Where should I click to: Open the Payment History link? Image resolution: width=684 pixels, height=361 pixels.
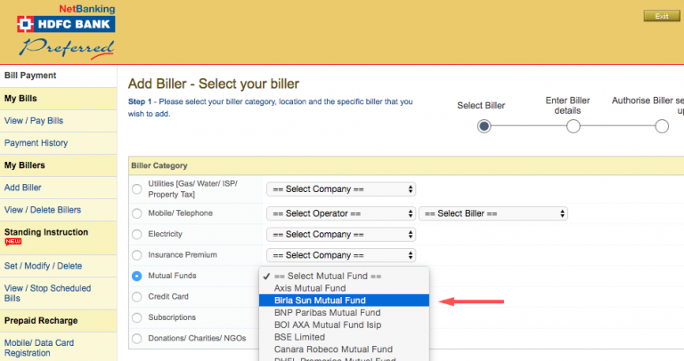coord(36,143)
